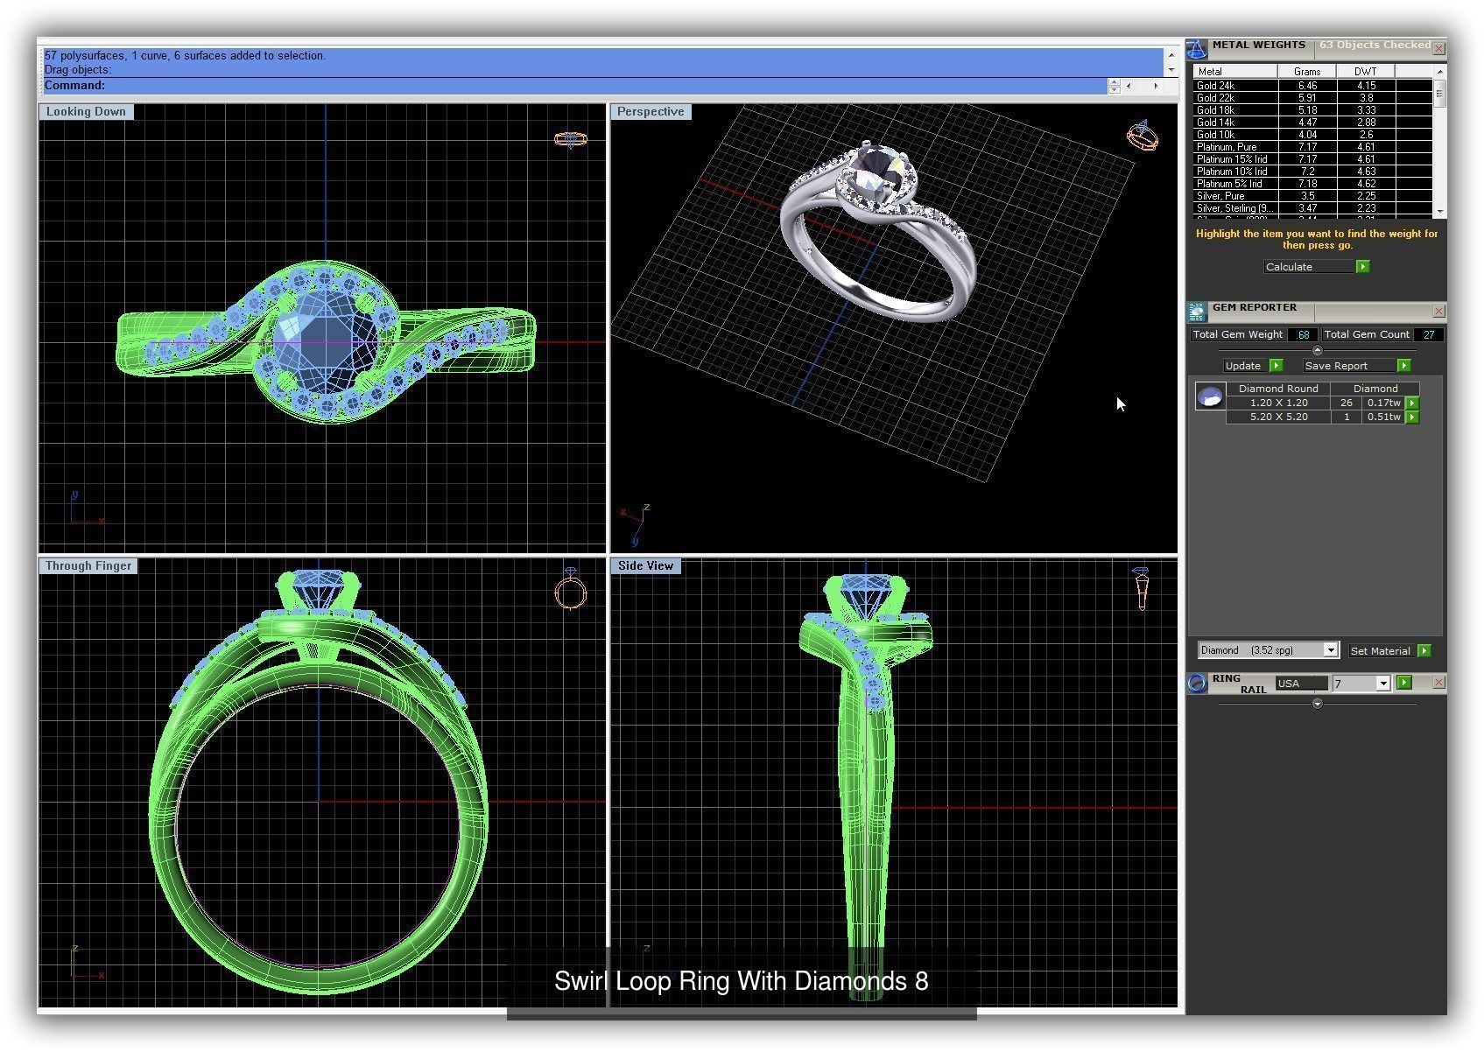Close the Ring Rail panel
Screen dimensions: 1484x1052
1438,683
